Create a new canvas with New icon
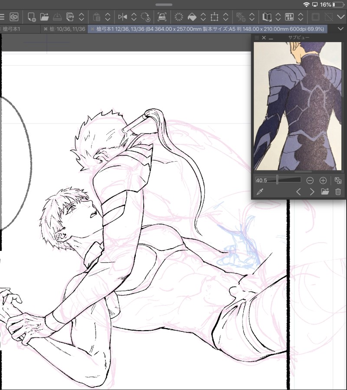This screenshot has height=390, width=347. (x=32, y=17)
